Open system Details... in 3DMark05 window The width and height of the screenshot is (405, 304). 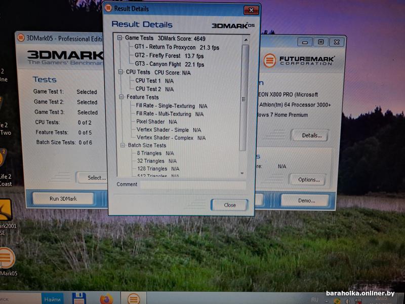(x=310, y=135)
